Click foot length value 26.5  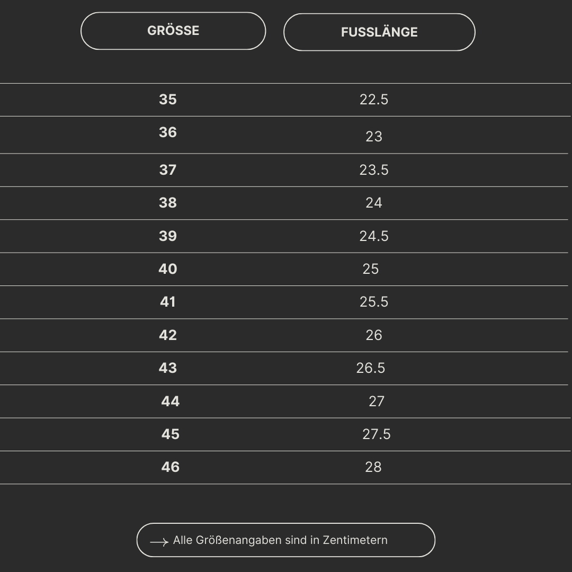[x=371, y=368]
